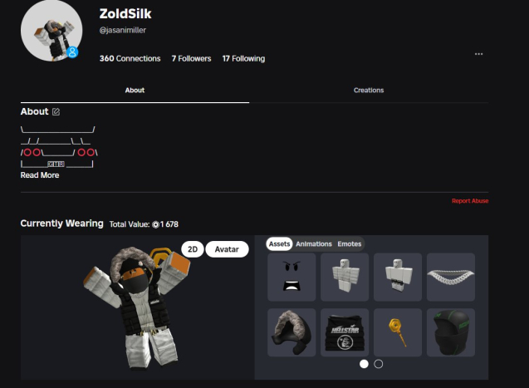The height and width of the screenshot is (388, 529).
Task: Switch to second page of assets
Action: pyautogui.click(x=379, y=364)
